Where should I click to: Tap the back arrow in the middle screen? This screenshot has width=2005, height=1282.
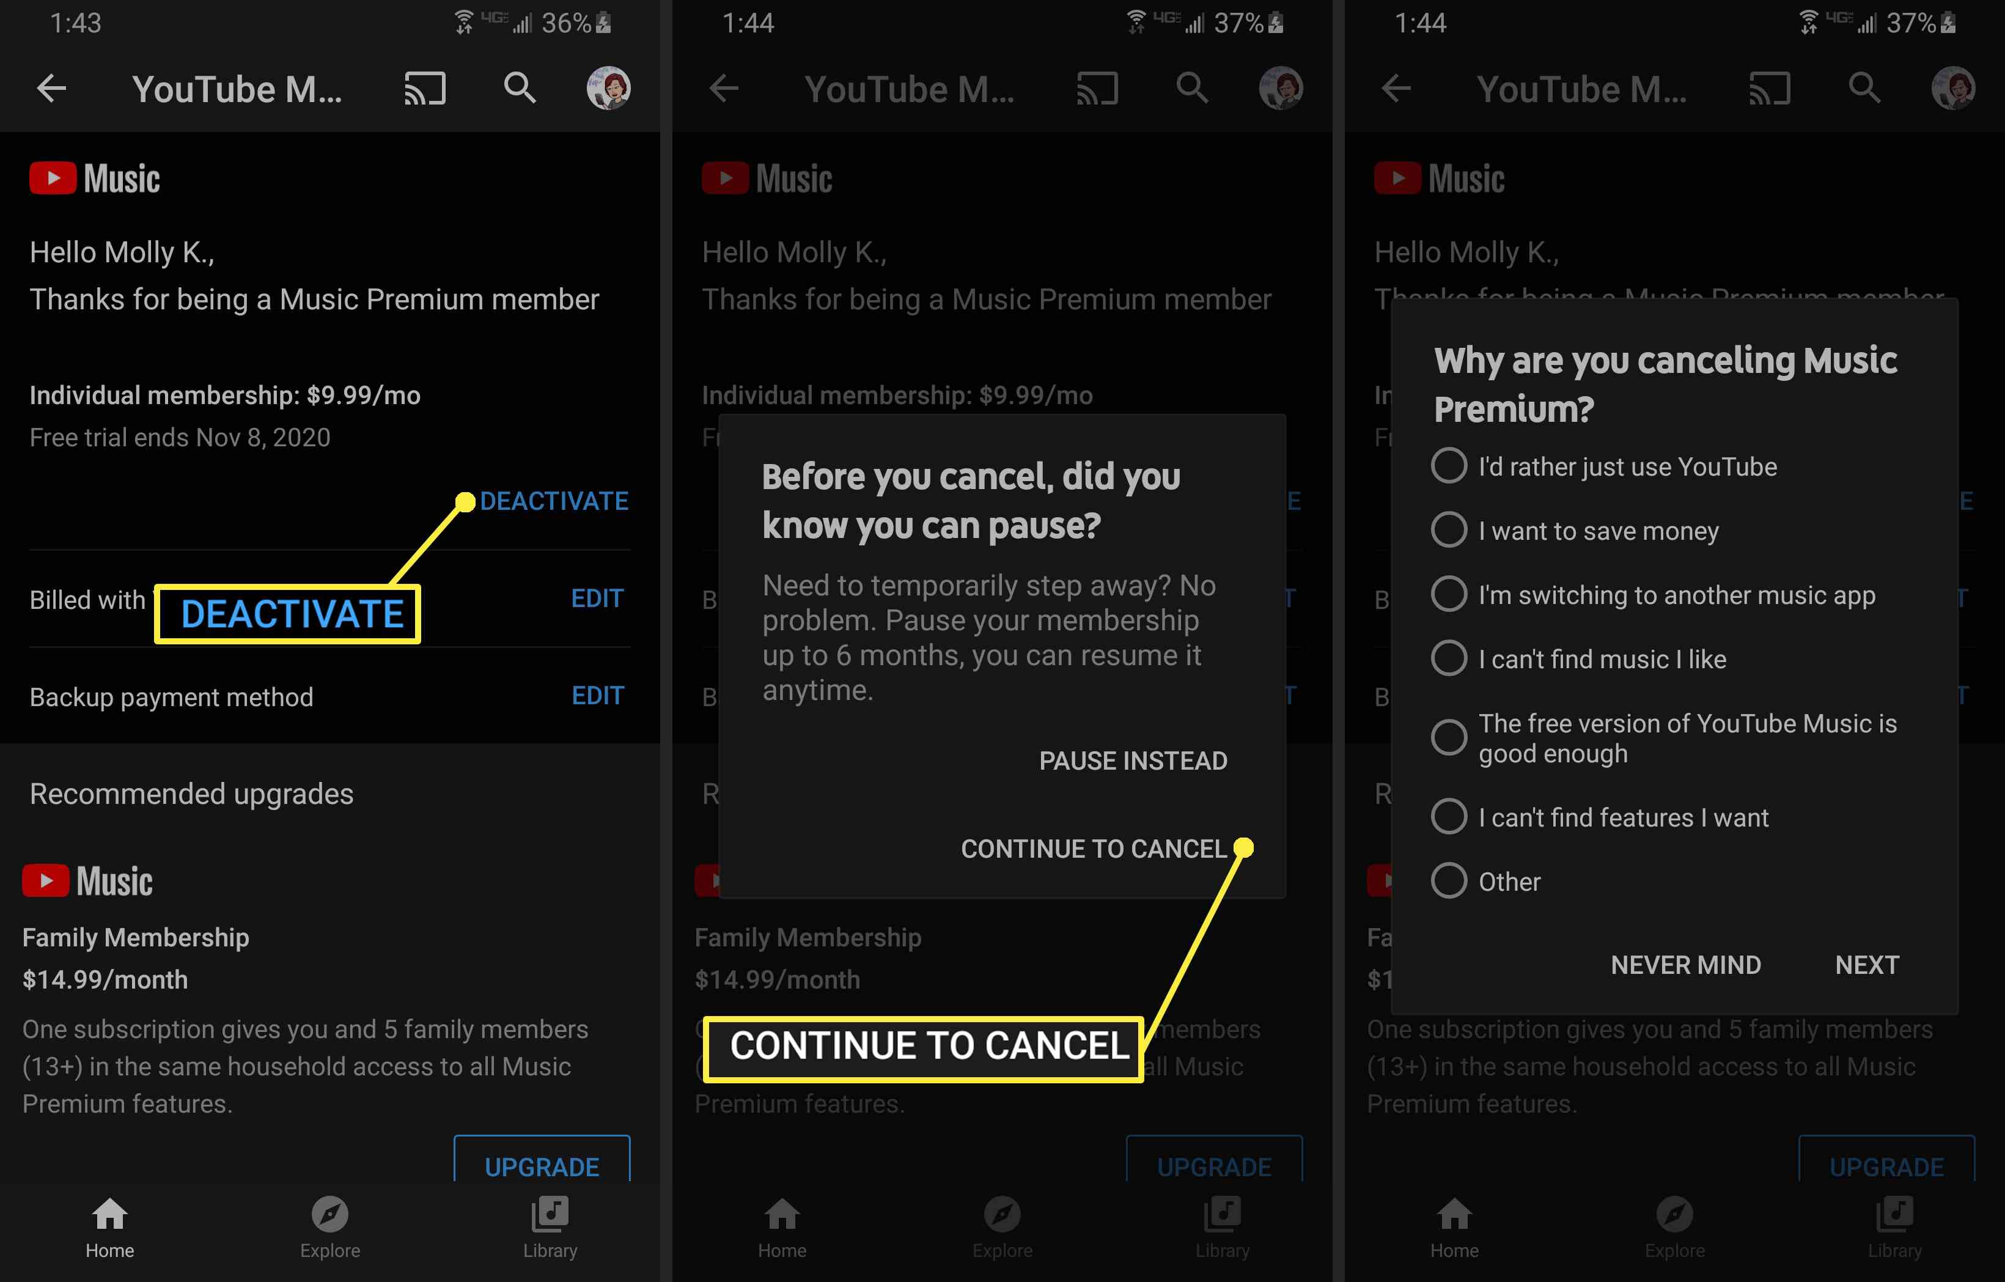click(724, 88)
